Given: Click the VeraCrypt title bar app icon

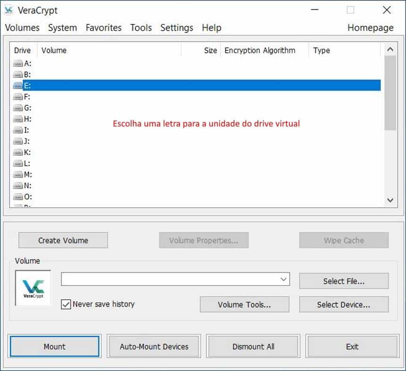Looking at the screenshot, I should click(x=8, y=10).
